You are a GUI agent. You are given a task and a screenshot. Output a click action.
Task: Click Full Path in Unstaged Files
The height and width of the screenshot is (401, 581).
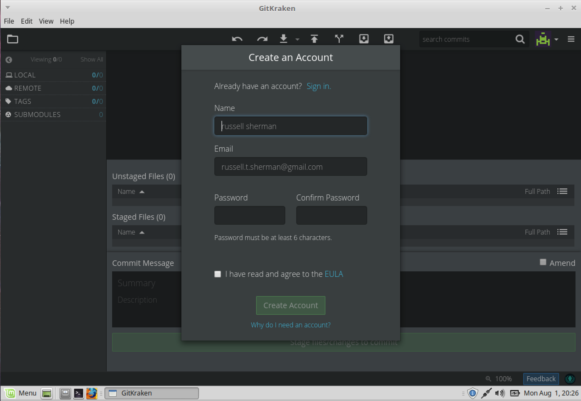(537, 191)
